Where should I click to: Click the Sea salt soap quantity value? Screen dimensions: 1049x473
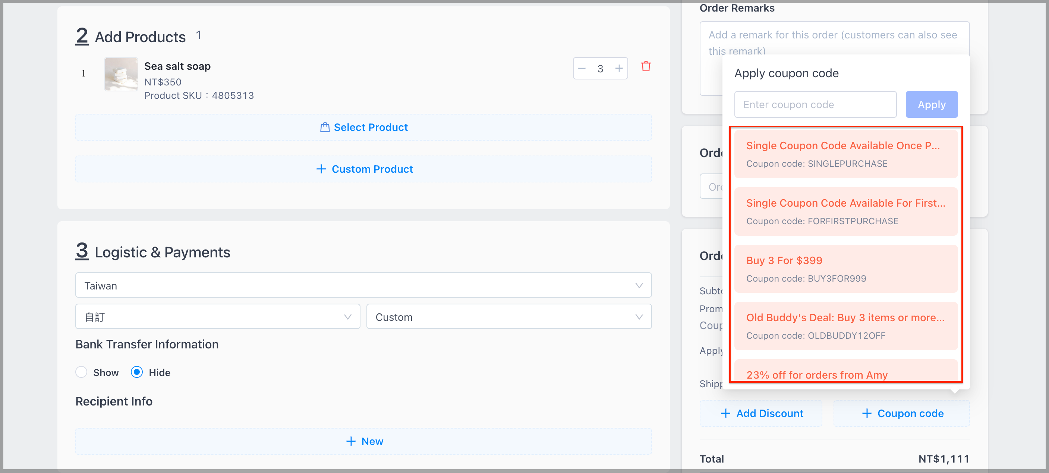600,68
